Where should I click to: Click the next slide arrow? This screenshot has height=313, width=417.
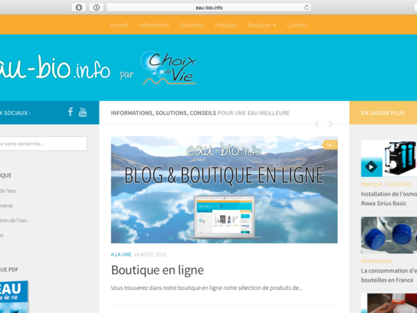330,124
